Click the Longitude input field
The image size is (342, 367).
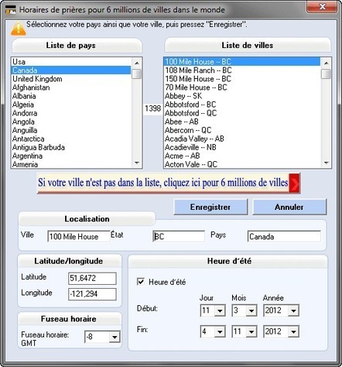pyautogui.click(x=92, y=294)
